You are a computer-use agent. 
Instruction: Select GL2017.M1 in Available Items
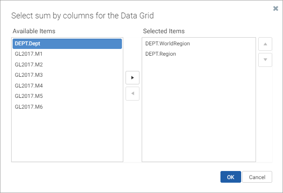[67, 54]
